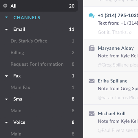
Task: Click the chat bubble icon on the SMS message
Action: click(91, 15)
